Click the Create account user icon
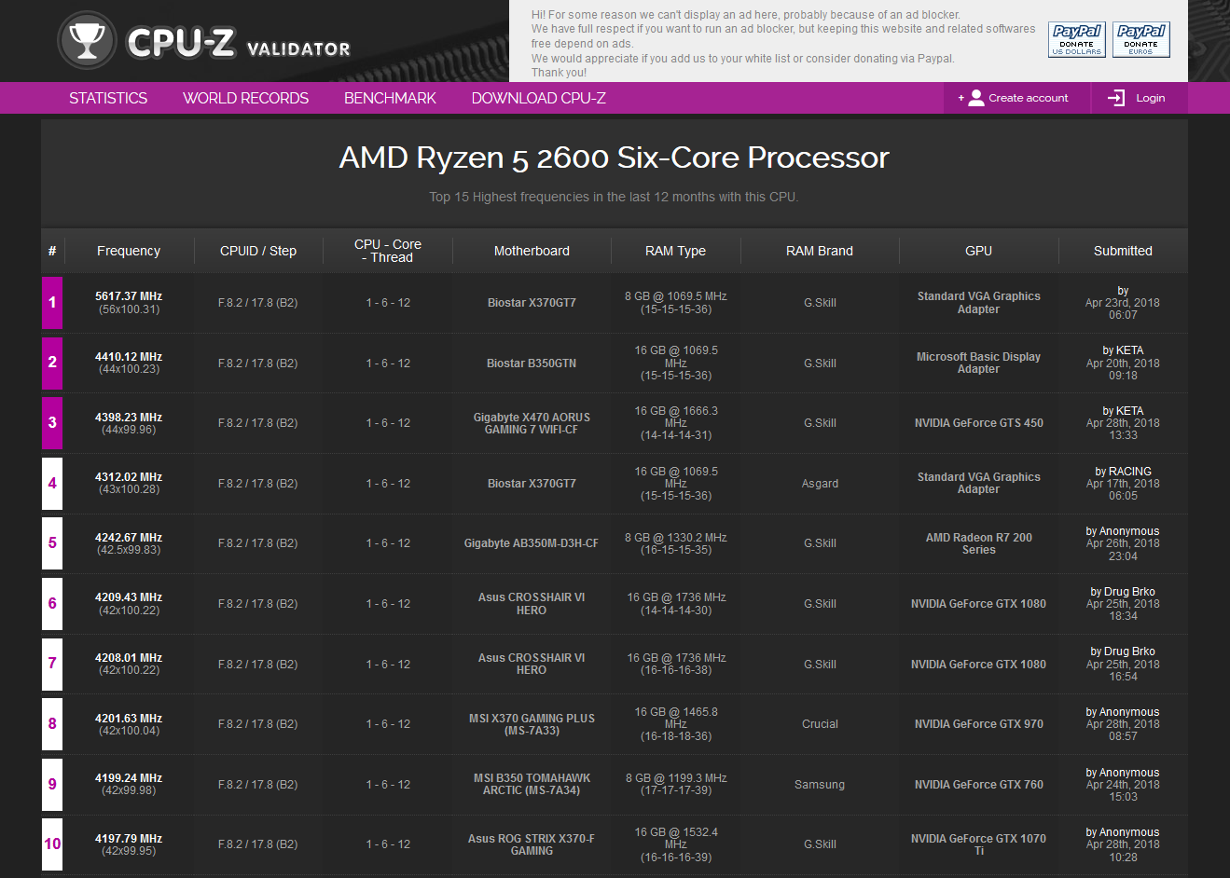Screen dimensions: 1230x878 tap(976, 98)
